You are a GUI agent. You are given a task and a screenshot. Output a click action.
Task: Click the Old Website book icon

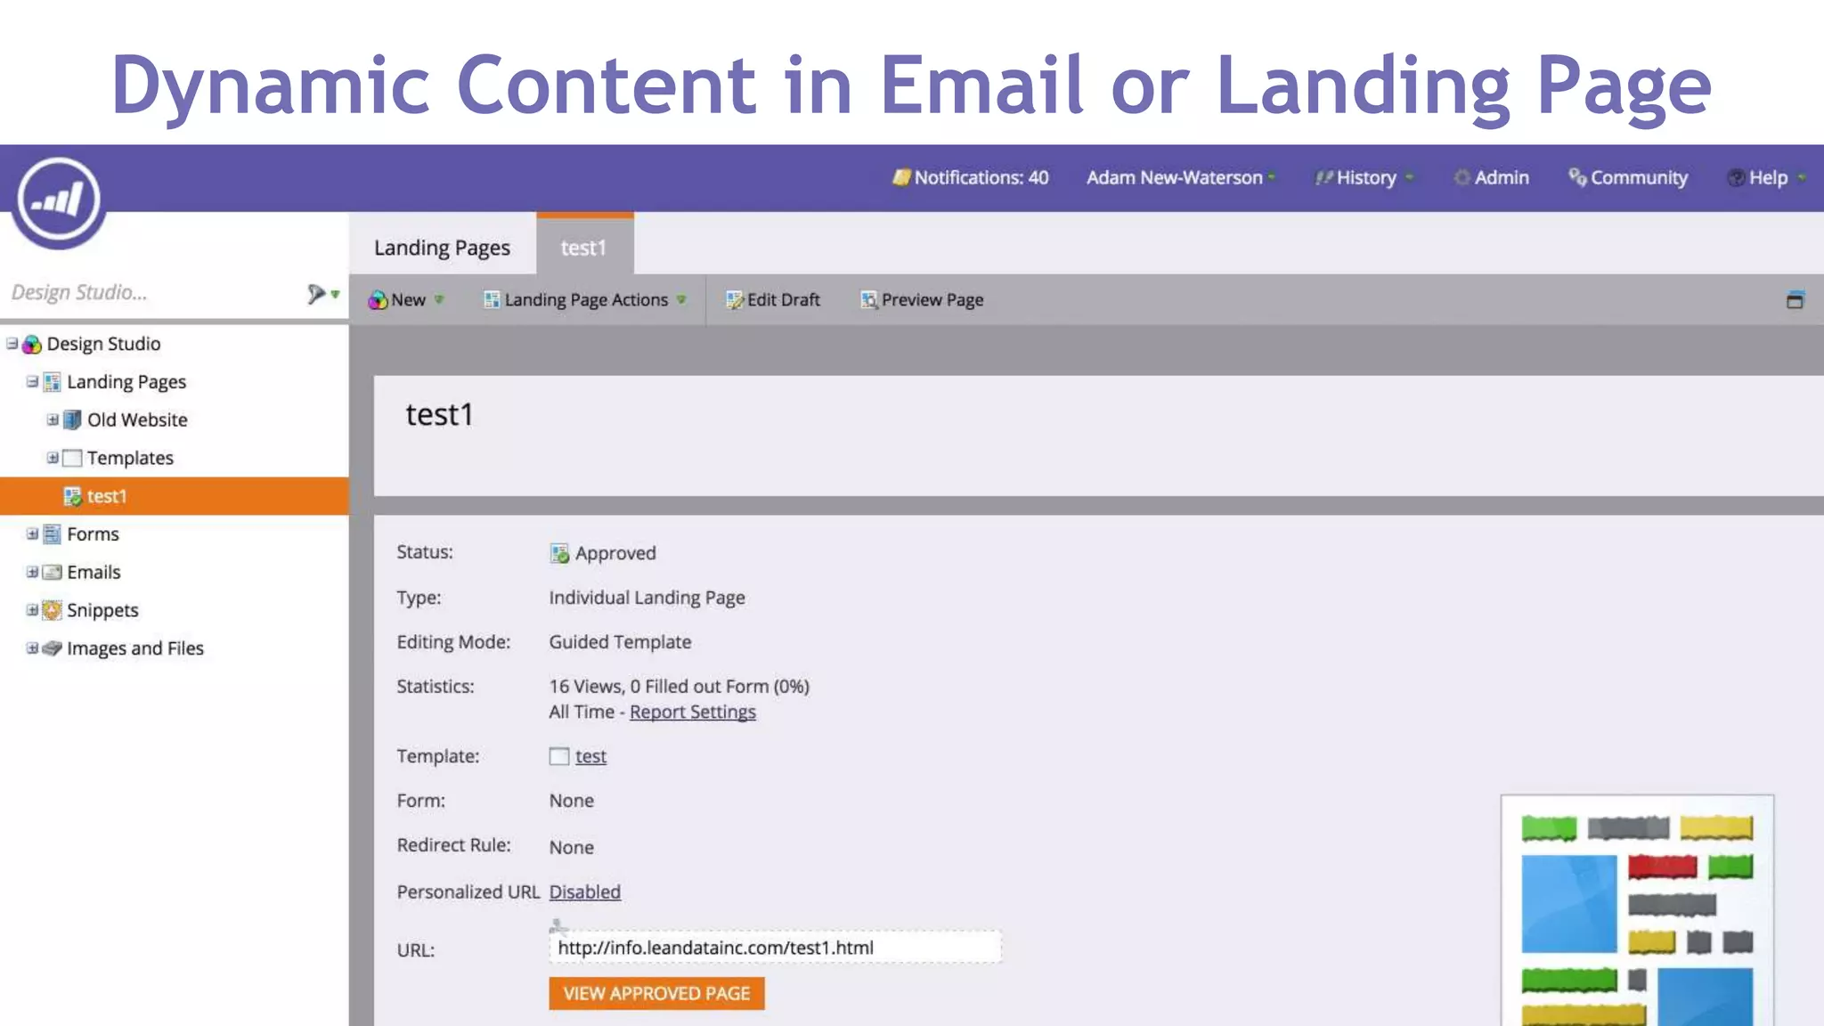(72, 419)
